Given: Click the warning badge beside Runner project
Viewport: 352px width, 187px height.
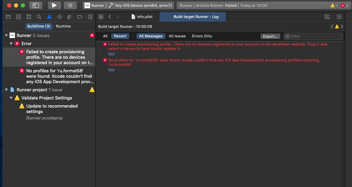Looking at the screenshot, I should 92,90.
